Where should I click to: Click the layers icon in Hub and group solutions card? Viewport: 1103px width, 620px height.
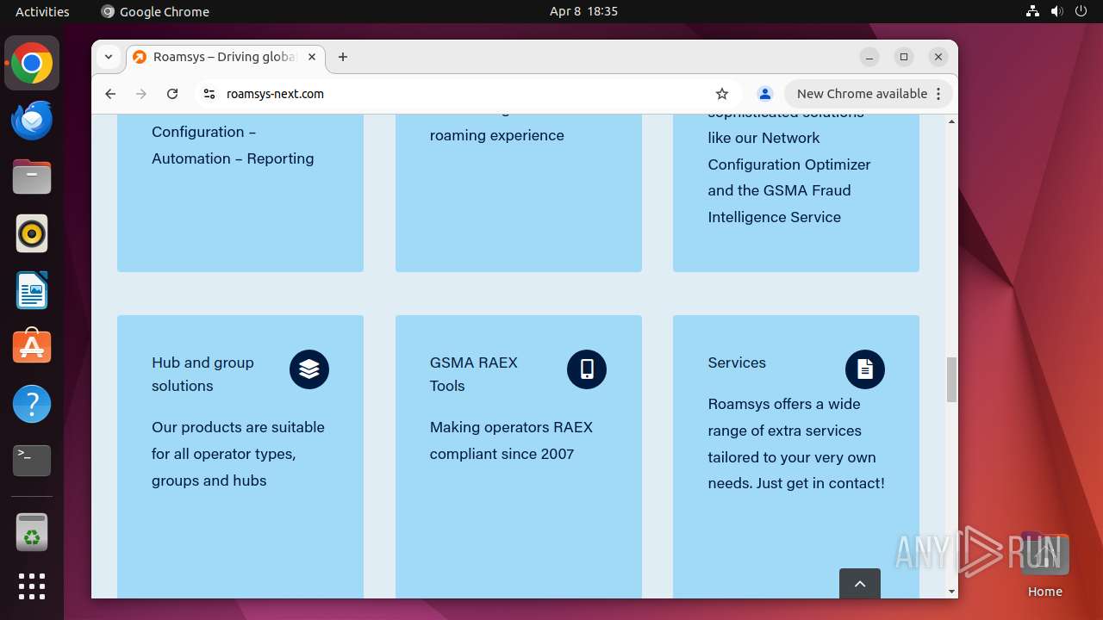(309, 369)
